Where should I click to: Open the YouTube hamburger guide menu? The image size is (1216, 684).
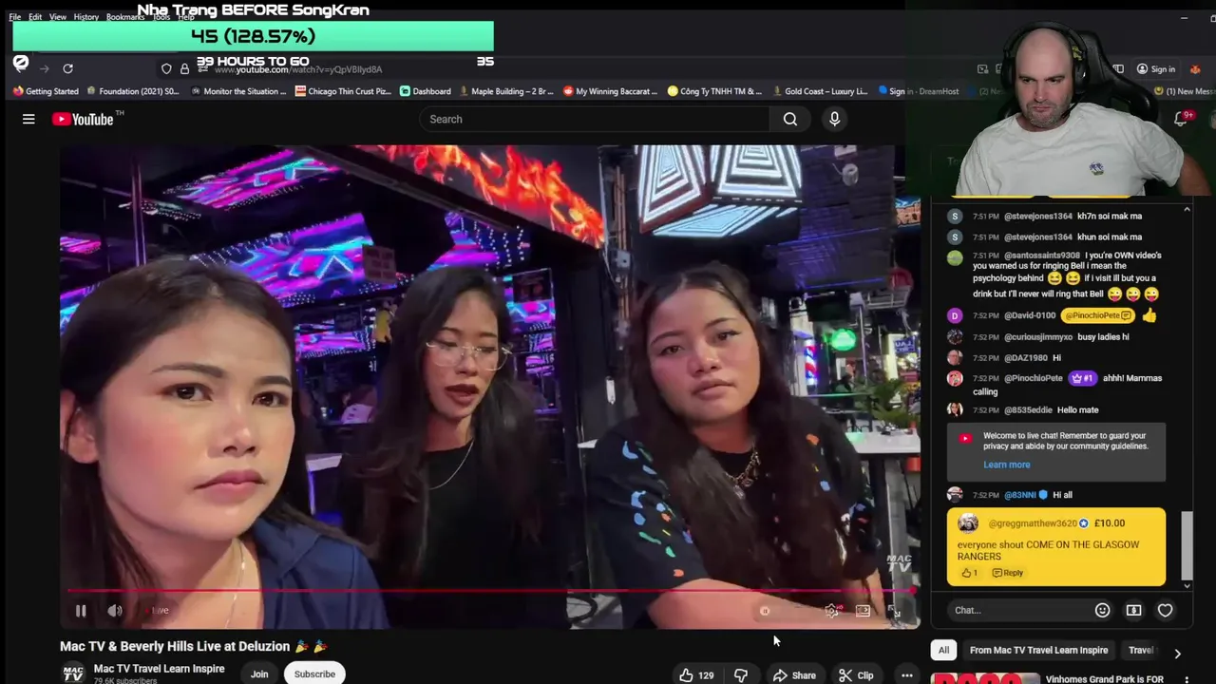(28, 119)
